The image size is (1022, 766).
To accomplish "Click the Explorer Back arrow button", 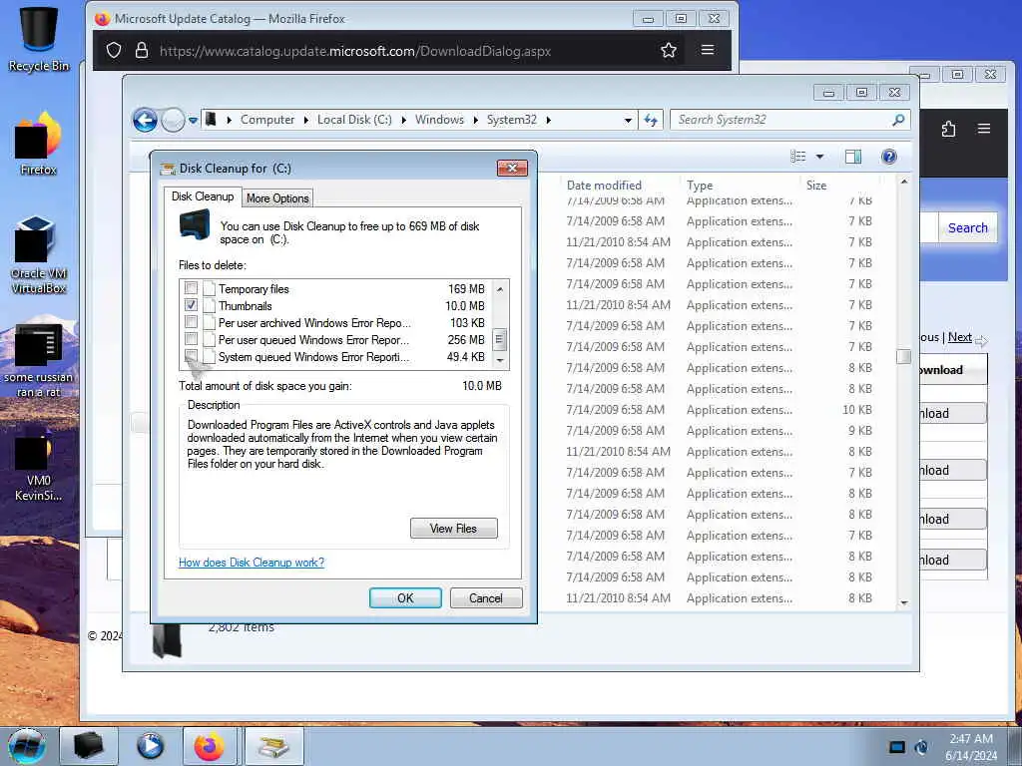I will tap(145, 120).
